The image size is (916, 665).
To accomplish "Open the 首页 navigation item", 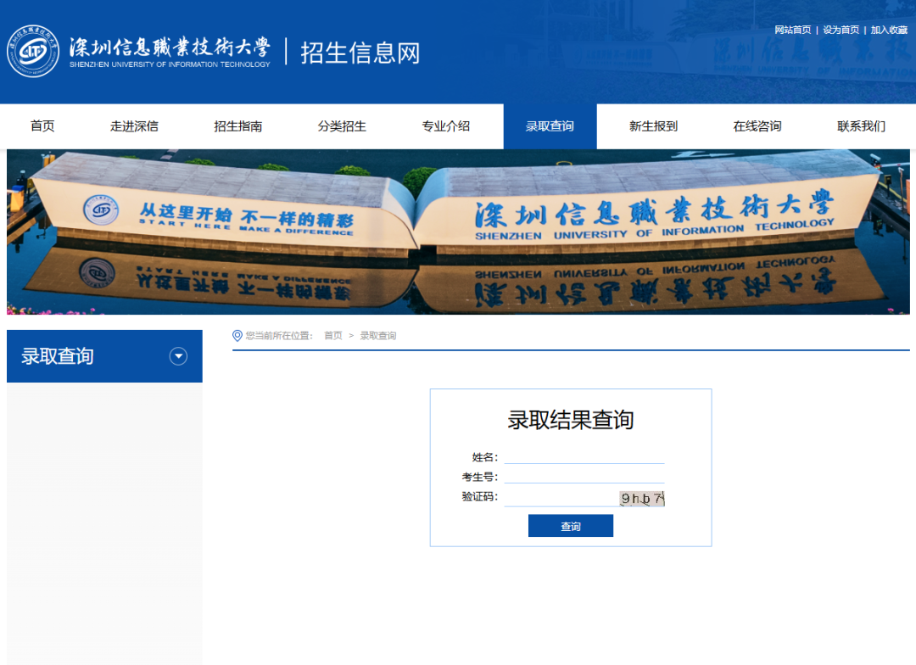I will [x=42, y=126].
